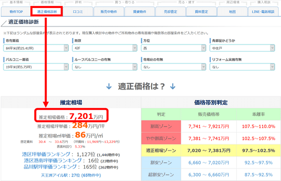Click the 107.5~110.0% deviation rate
Screen dimensions: 281x181
[258, 126]
